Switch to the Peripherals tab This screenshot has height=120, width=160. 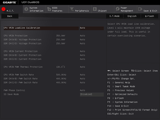(x=82, y=11)
